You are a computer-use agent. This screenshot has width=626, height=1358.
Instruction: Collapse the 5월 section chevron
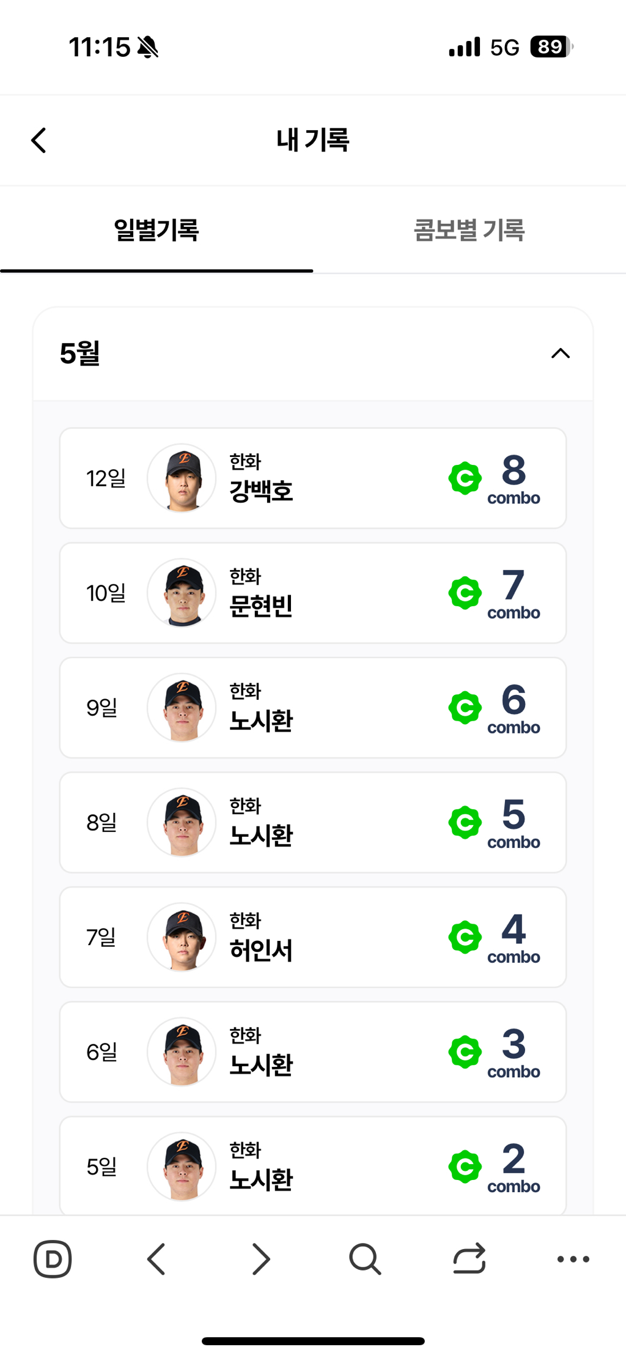click(x=561, y=354)
